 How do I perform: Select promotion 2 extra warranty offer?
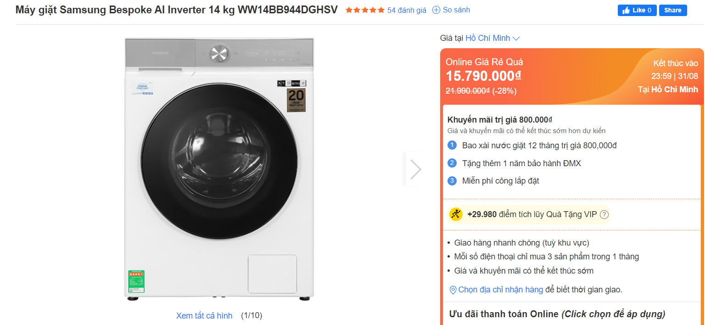(x=521, y=163)
